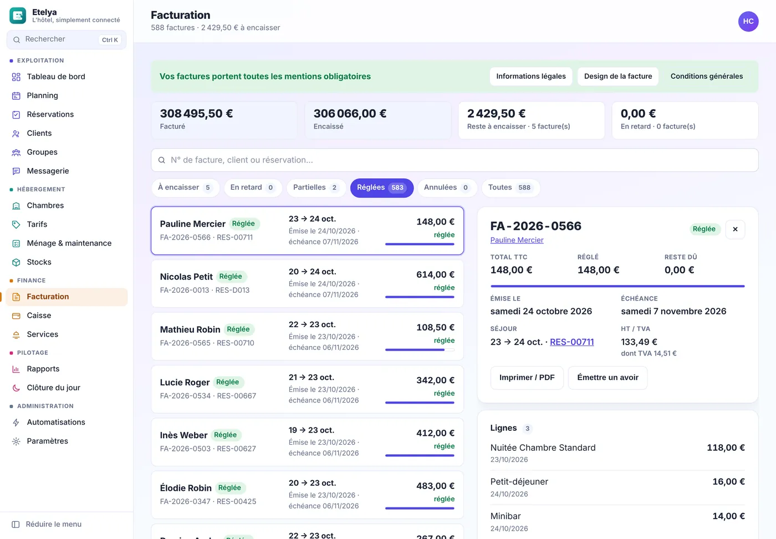This screenshot has height=539, width=776.
Task: Open the Chambres room icon
Action: (x=16, y=206)
